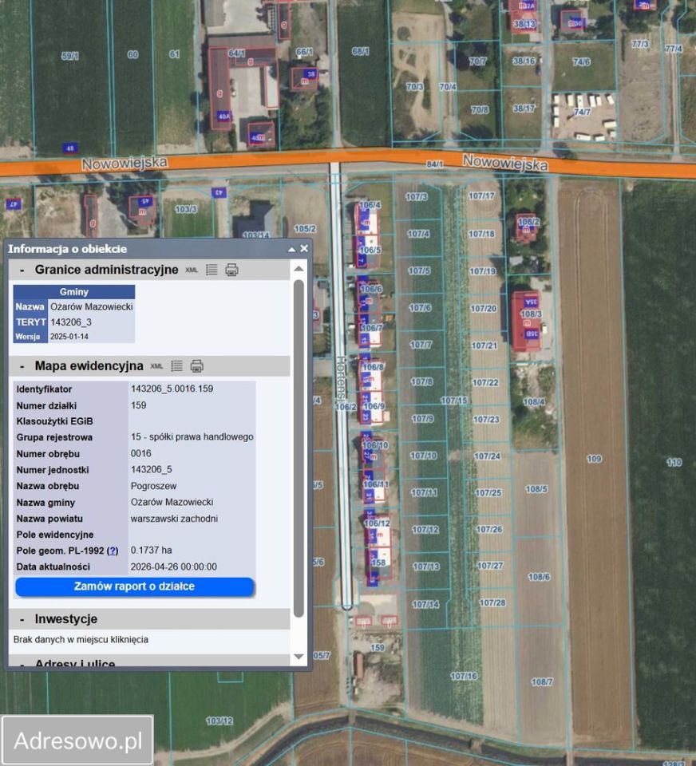Print the Granice administracyjne section
The image size is (696, 766).
coord(231,270)
